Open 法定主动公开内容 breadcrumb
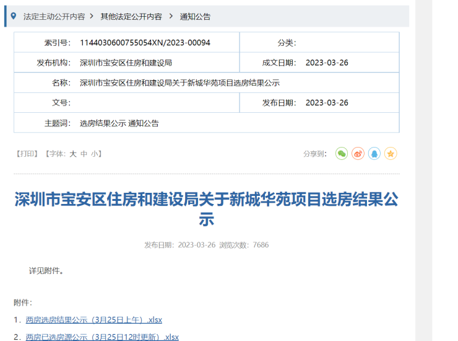458x341 pixels. pyautogui.click(x=54, y=17)
